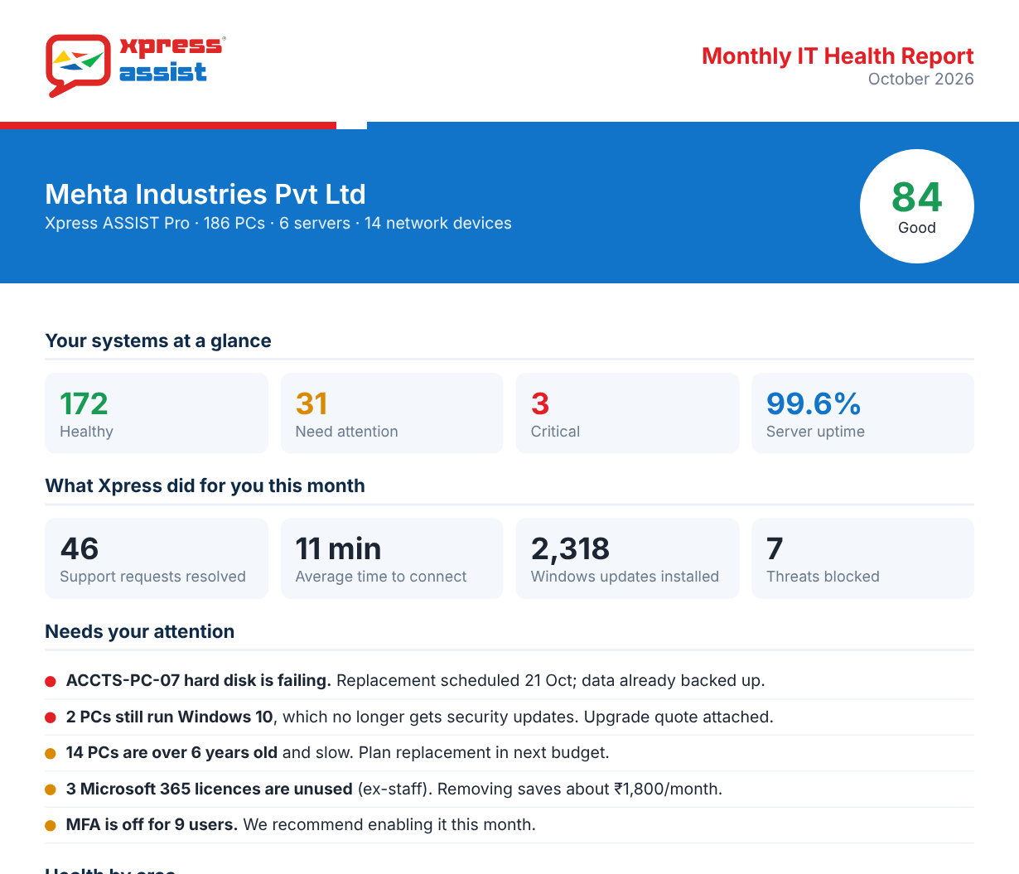The width and height of the screenshot is (1019, 874).
Task: Click the red dot beside Windows 10 item
Action: [51, 717]
